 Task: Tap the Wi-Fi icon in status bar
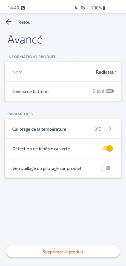pos(82,8)
